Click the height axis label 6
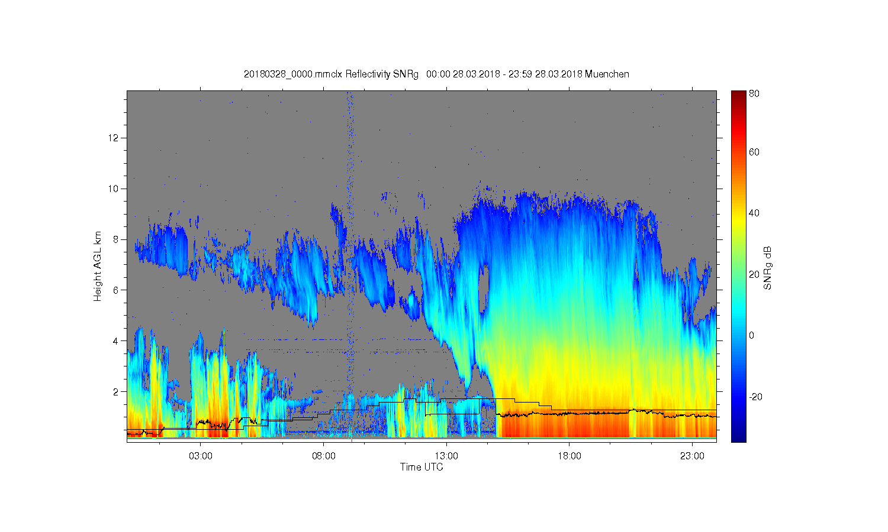The height and width of the screenshot is (532, 888). pos(117,290)
